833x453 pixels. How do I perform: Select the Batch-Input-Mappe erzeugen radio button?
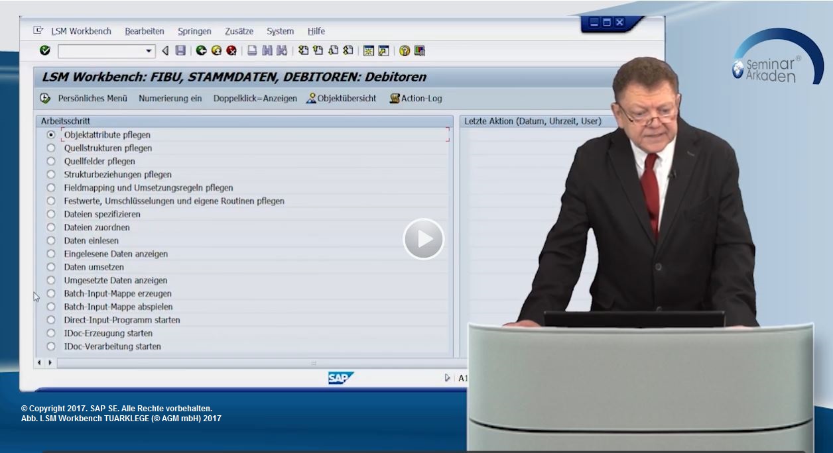[x=51, y=294]
